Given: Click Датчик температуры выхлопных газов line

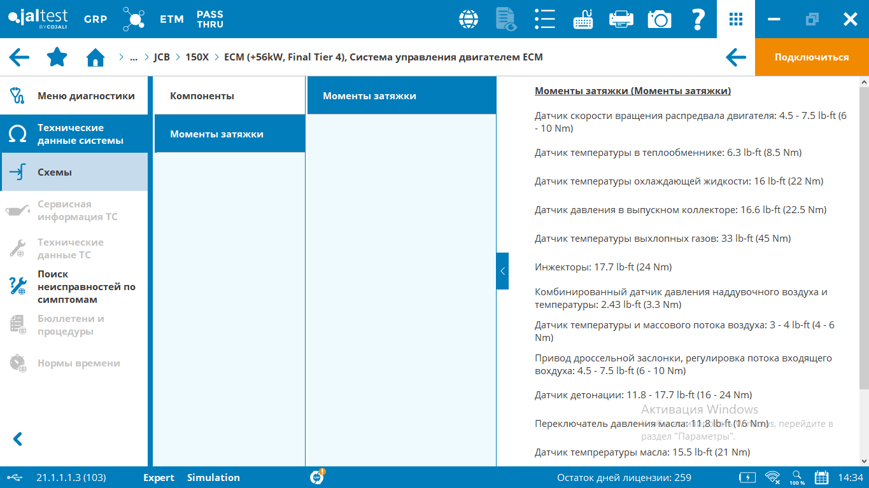Looking at the screenshot, I should click(x=663, y=239).
